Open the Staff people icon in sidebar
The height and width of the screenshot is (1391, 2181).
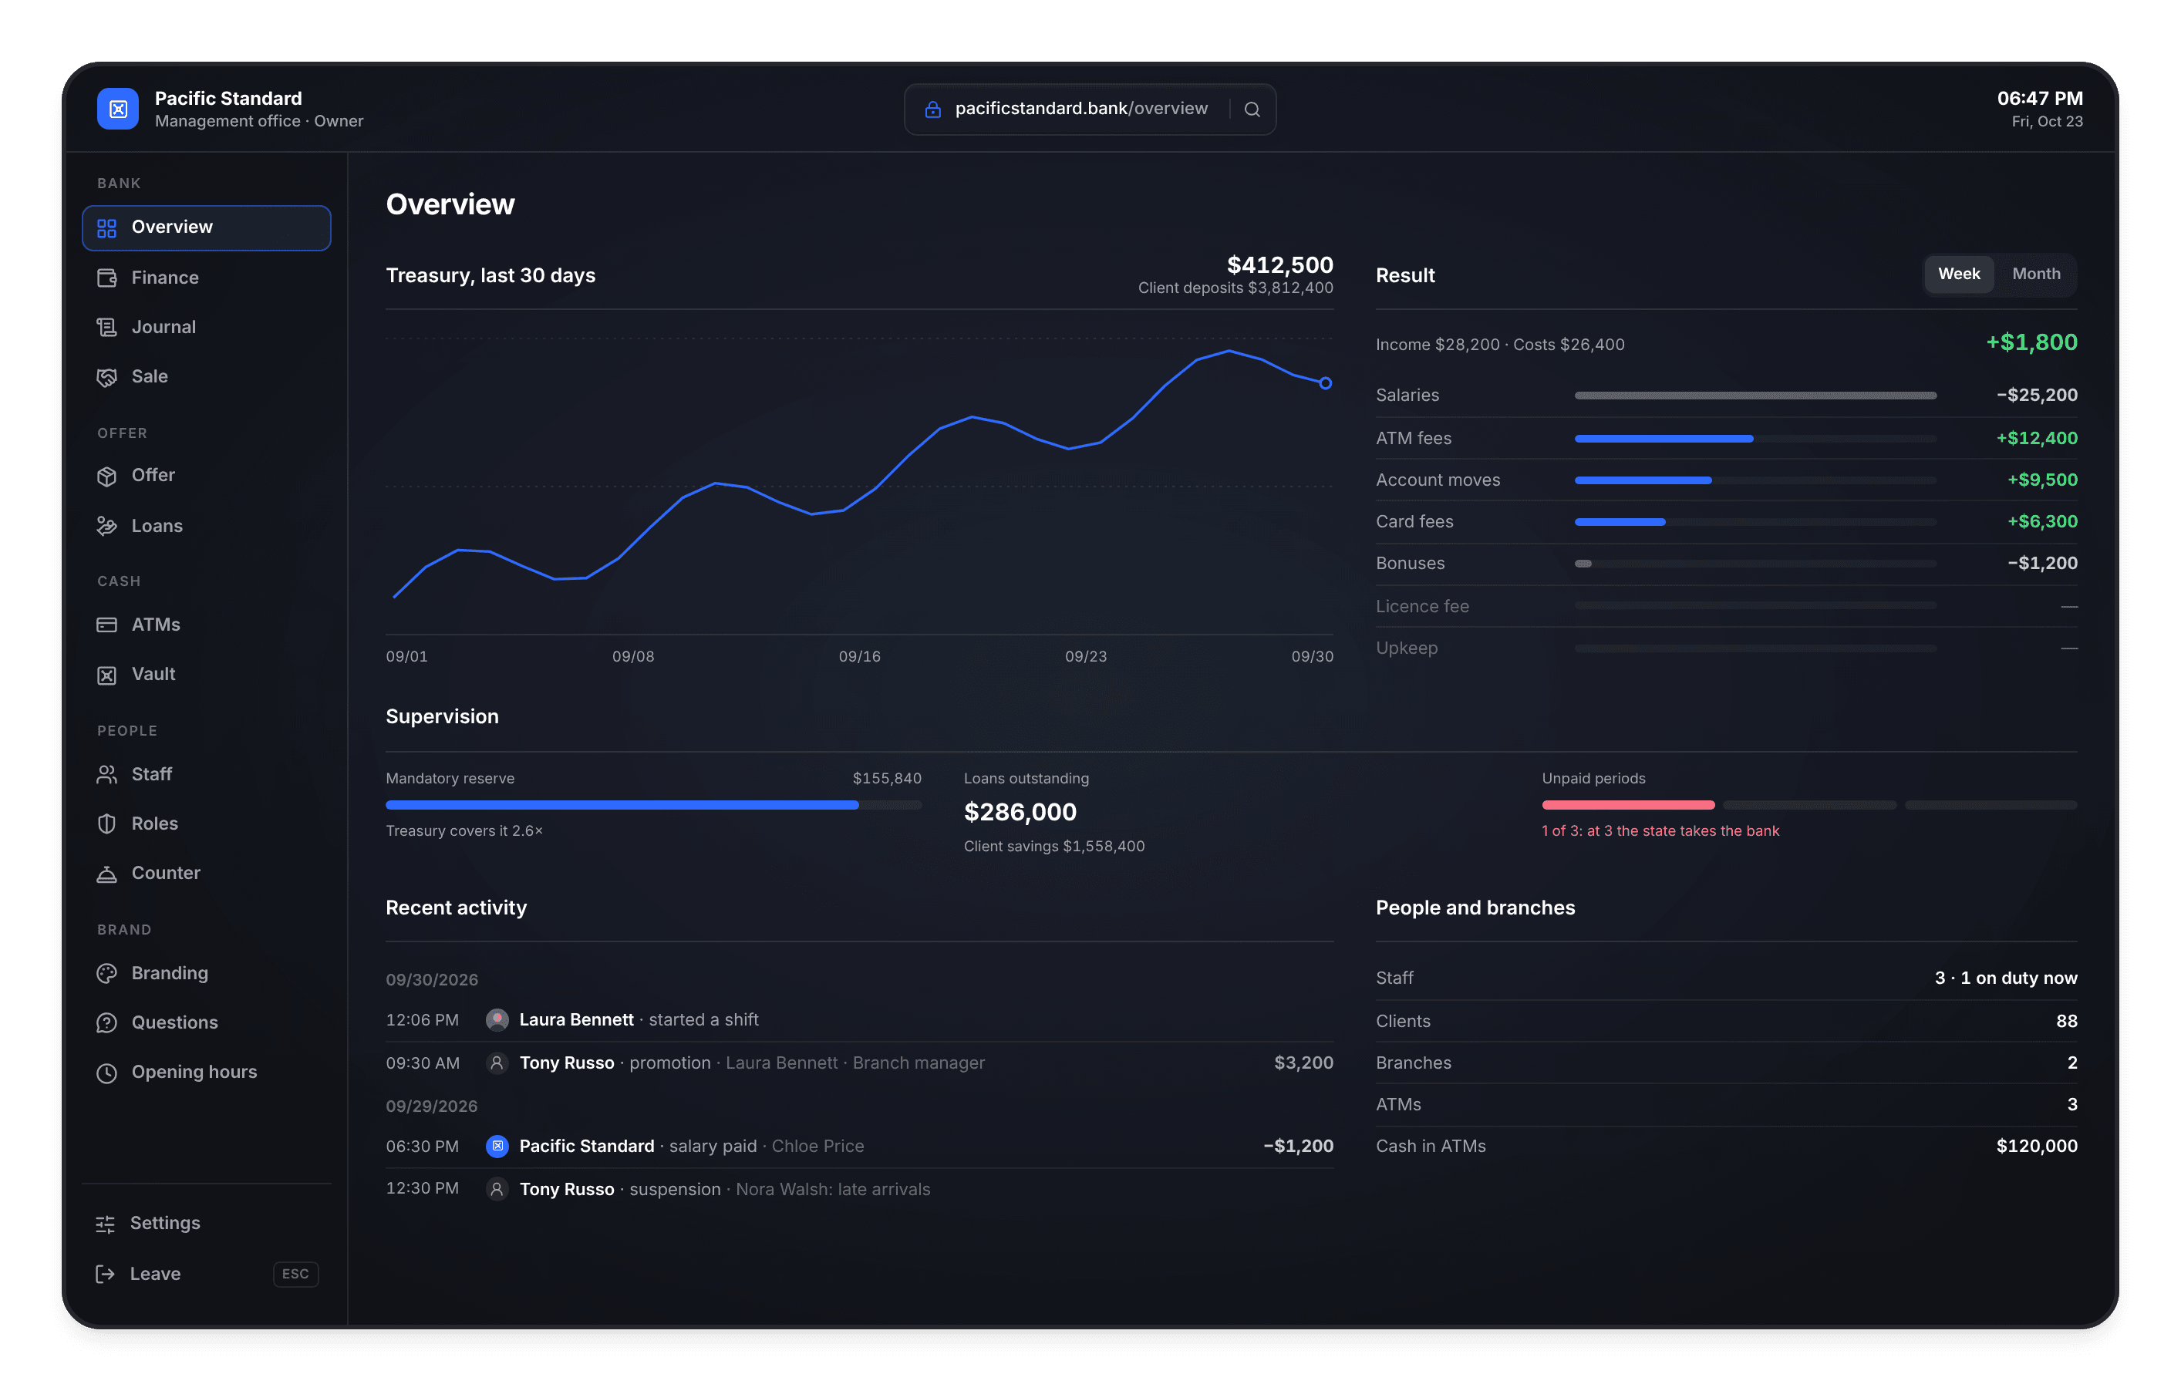pyautogui.click(x=107, y=774)
